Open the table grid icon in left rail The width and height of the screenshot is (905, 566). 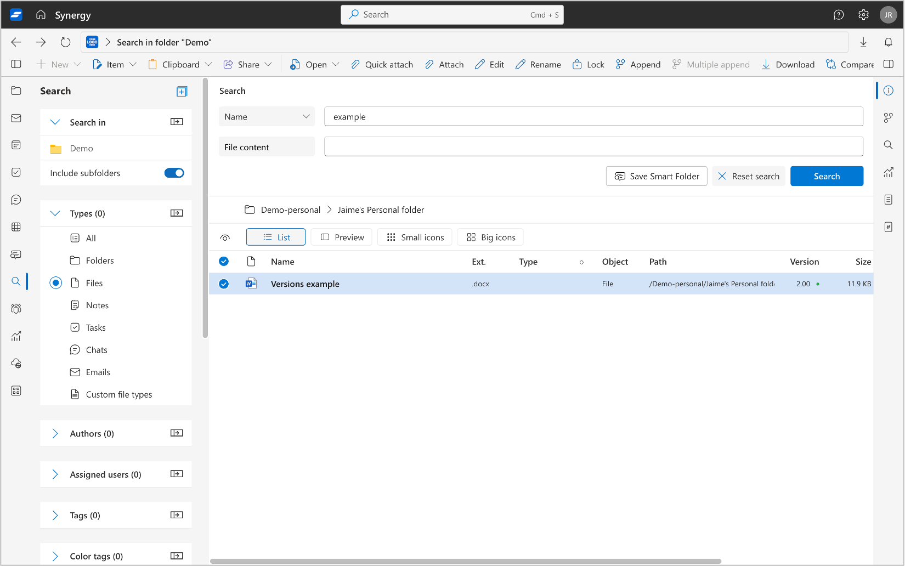pos(16,227)
